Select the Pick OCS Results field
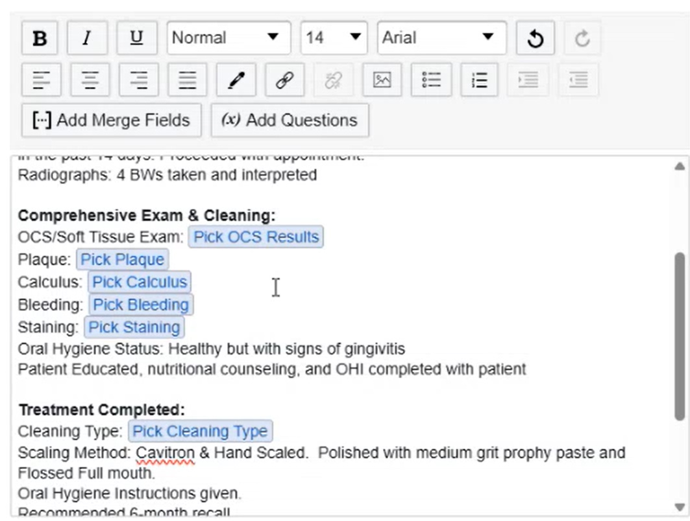This screenshot has width=690, height=521. (x=256, y=237)
